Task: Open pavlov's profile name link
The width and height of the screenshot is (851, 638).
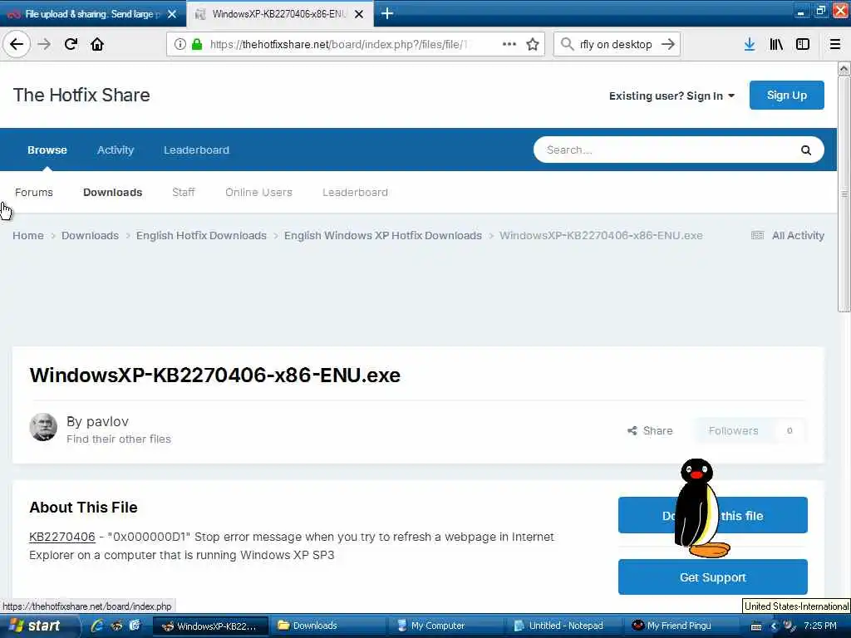Action: coord(106,421)
